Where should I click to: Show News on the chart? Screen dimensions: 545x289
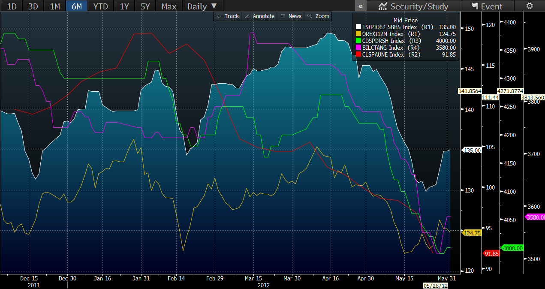tap(291, 16)
